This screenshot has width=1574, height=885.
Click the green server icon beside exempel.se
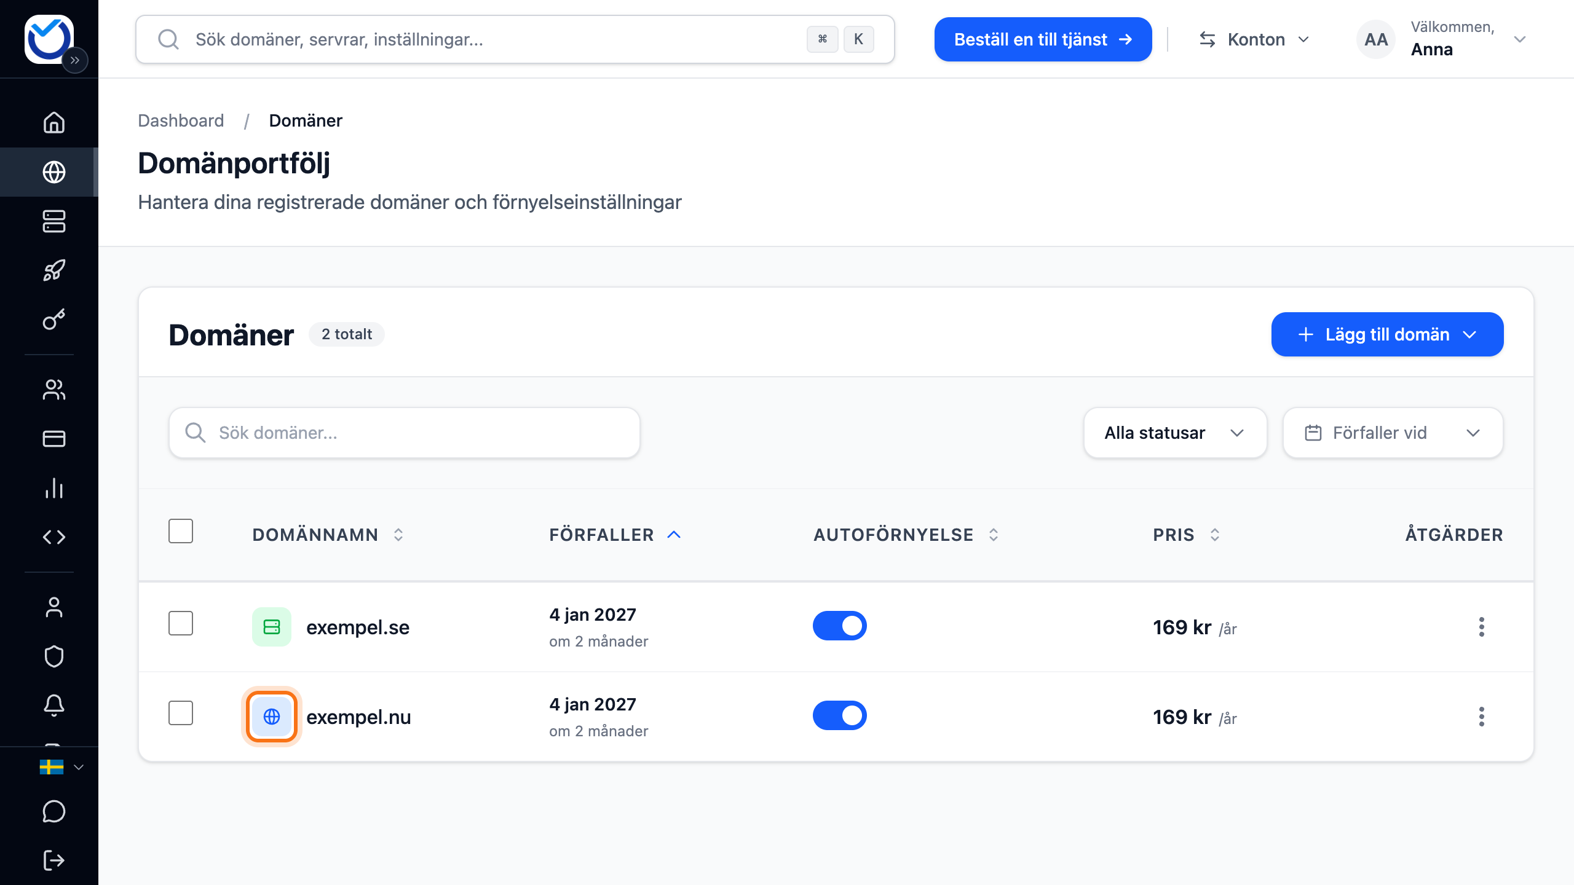[x=272, y=627]
